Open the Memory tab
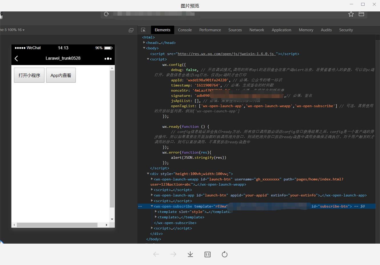This screenshot has width=380, height=265. click(x=306, y=30)
